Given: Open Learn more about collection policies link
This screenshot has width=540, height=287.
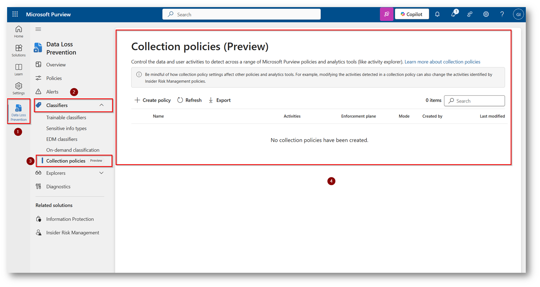Looking at the screenshot, I should tap(442, 62).
